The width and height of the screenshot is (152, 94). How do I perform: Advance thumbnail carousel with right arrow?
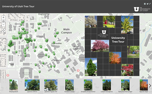pos(150,86)
